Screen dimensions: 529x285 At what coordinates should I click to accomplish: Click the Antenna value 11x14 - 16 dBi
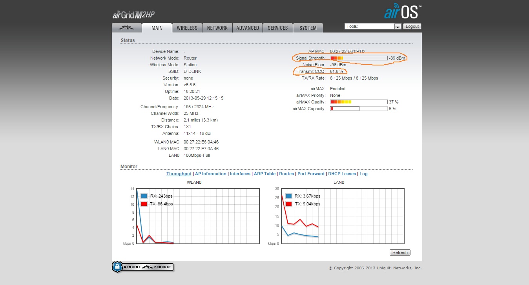click(x=198, y=133)
